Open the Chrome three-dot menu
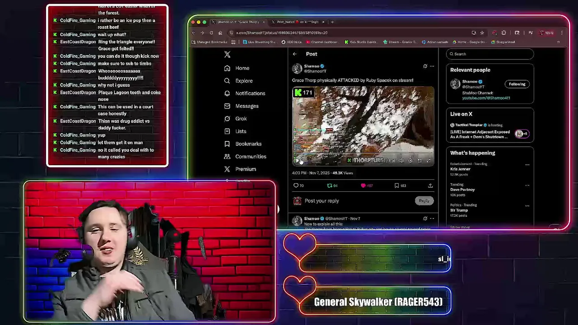This screenshot has height=325, width=578. click(x=562, y=33)
